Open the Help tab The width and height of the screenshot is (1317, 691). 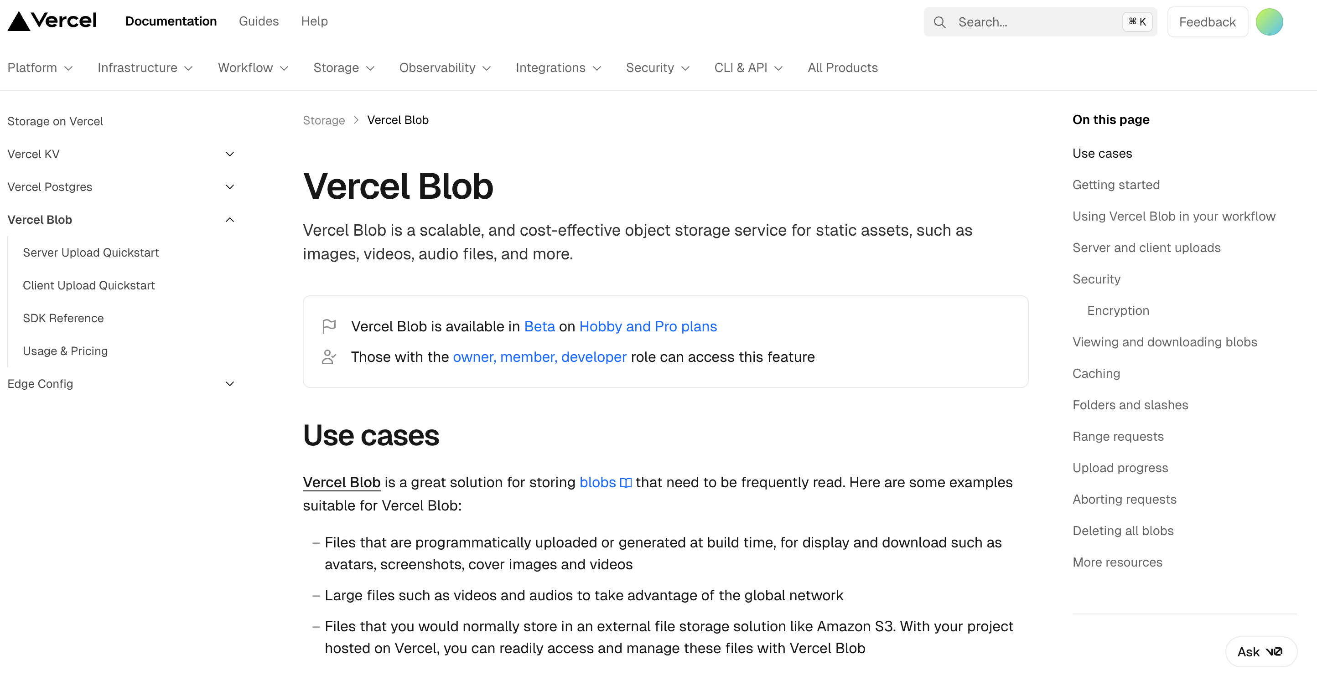coord(314,21)
